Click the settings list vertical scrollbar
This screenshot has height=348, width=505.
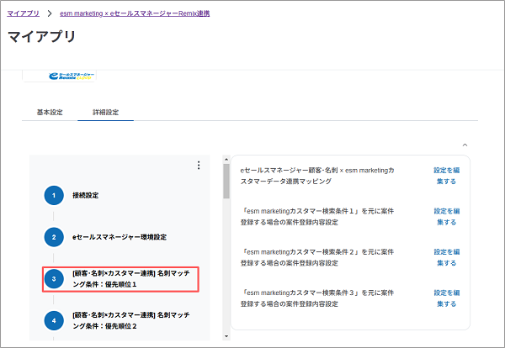(226, 181)
